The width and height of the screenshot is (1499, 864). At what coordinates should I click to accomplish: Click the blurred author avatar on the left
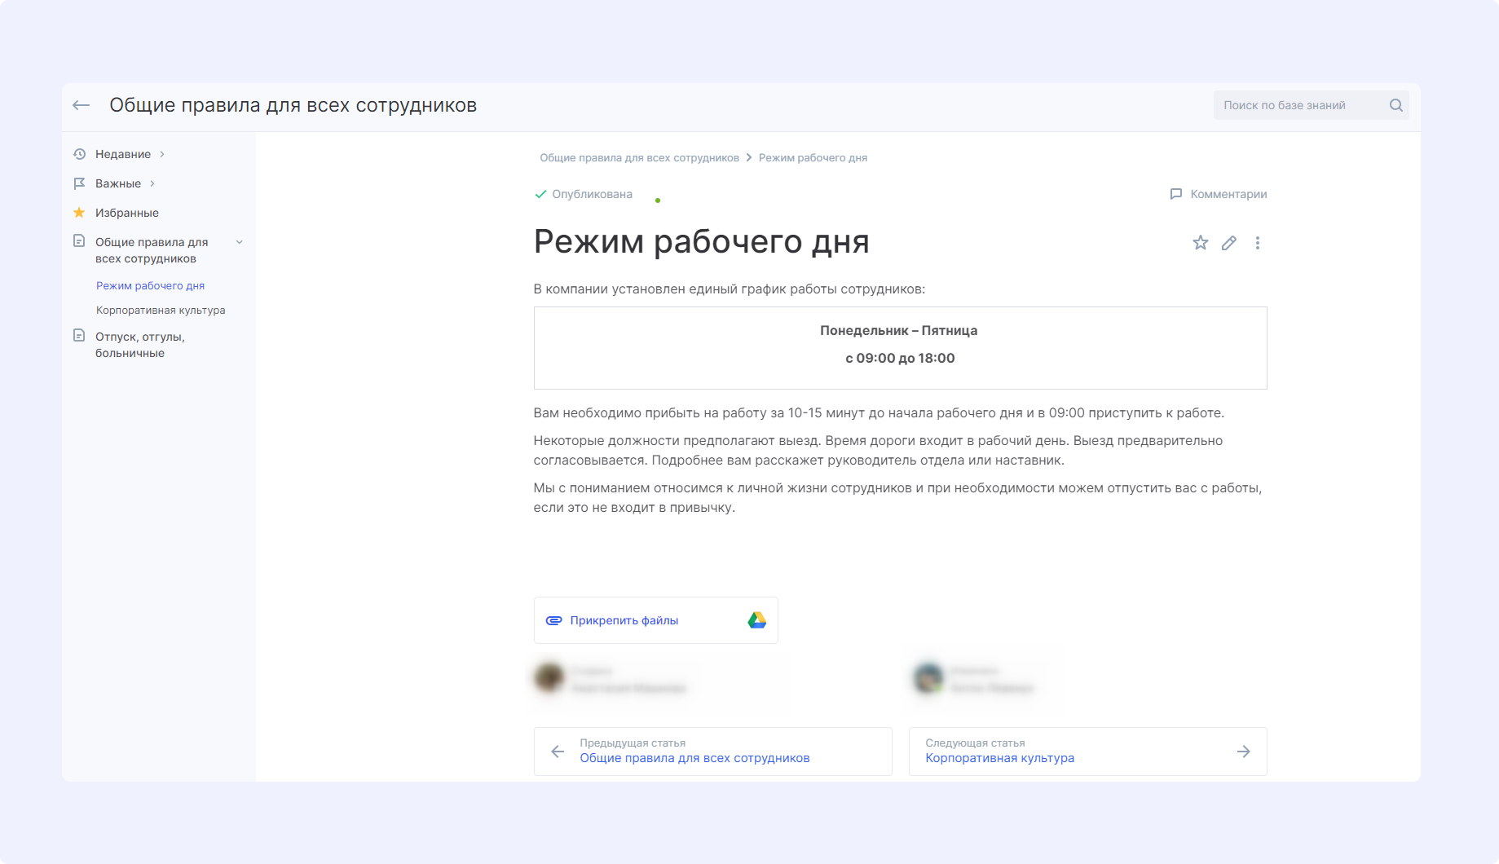click(549, 678)
